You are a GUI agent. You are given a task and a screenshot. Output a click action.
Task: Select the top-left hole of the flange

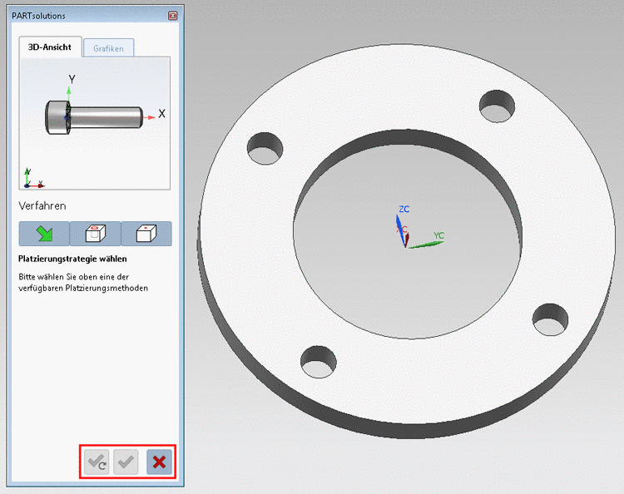265,148
